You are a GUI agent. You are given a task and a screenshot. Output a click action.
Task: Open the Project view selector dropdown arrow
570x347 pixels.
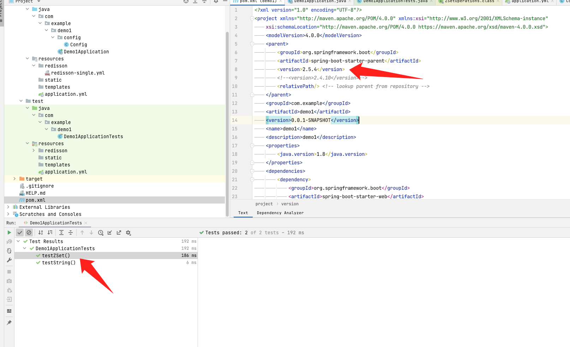39,1
